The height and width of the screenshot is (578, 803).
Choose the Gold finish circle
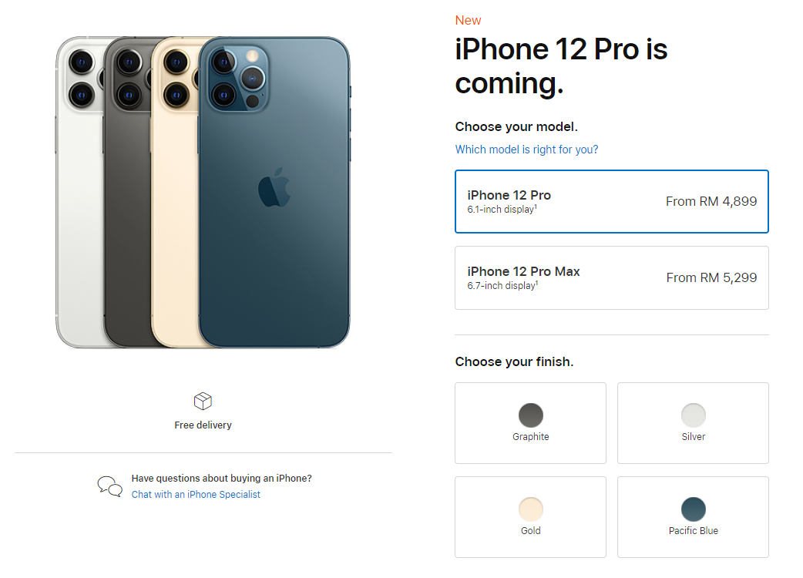530,509
